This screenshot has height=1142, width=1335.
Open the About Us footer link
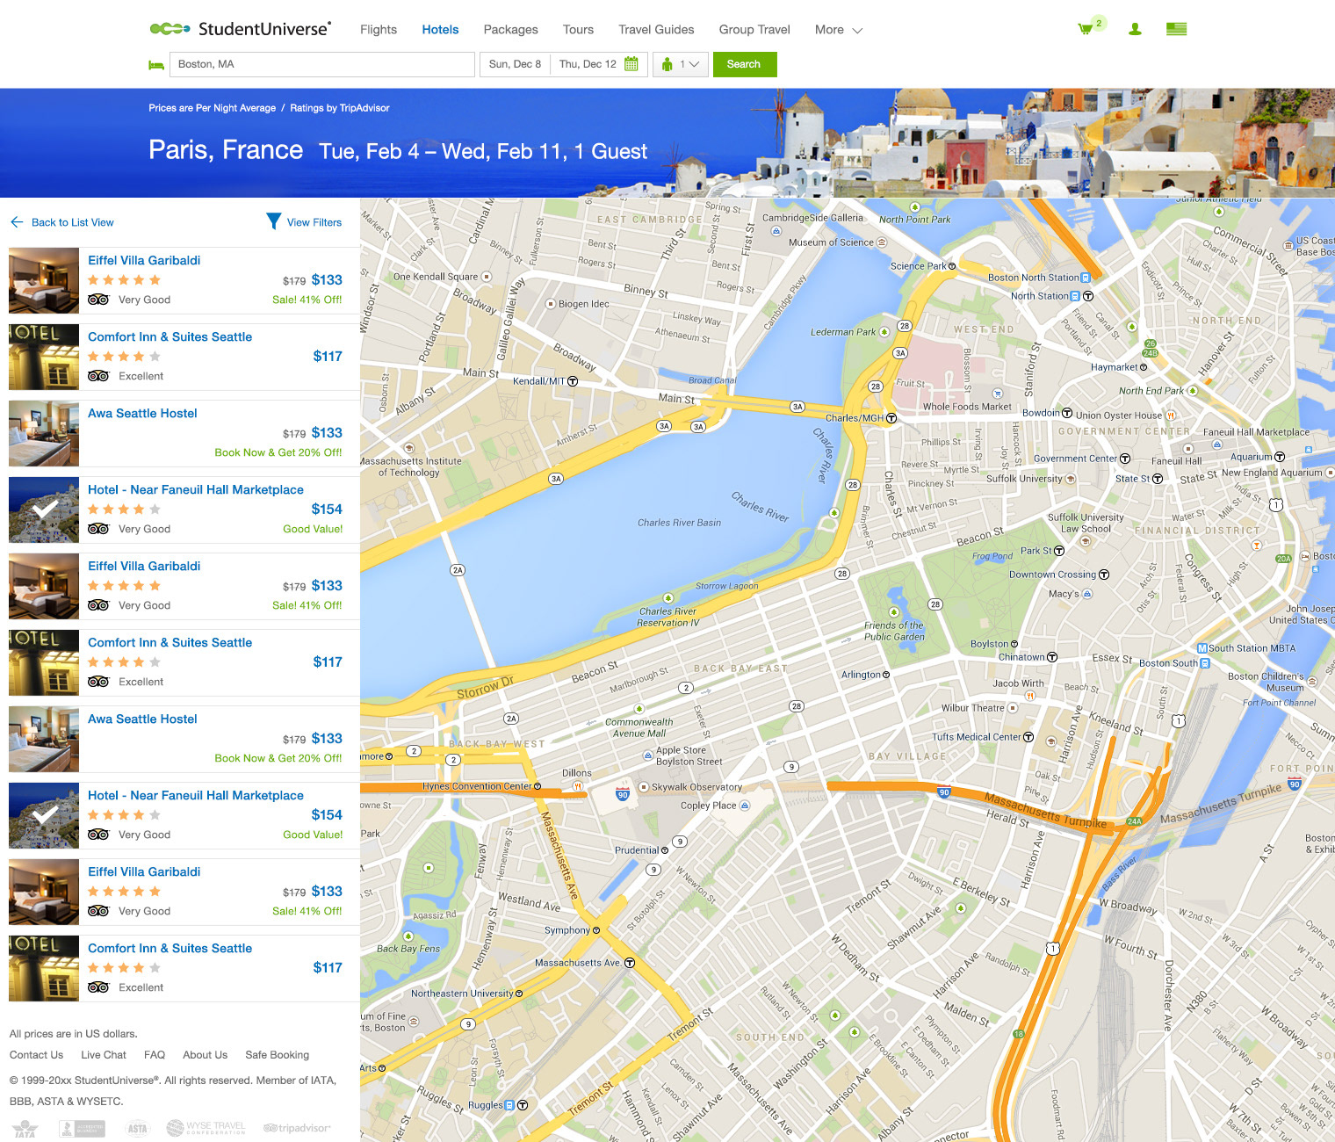(205, 1055)
